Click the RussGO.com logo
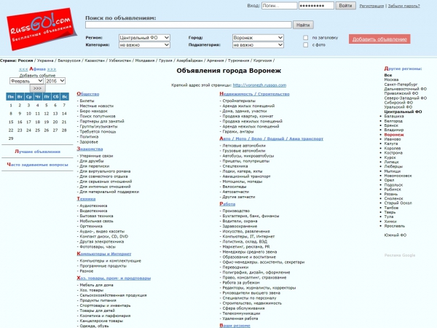Image resolution: width=437 pixels, height=328 pixels. (x=42, y=29)
